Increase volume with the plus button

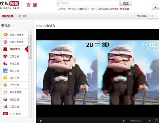coord(144,121)
